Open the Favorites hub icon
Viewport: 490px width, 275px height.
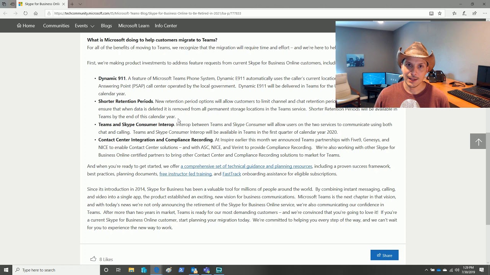[x=454, y=13]
